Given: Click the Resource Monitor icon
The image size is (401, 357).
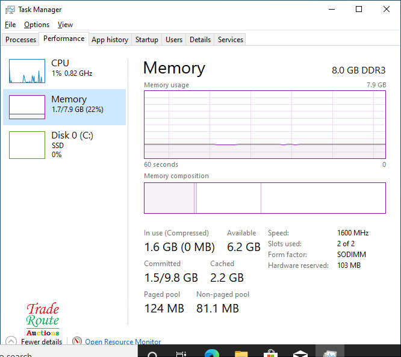Looking at the screenshot, I should [x=76, y=341].
